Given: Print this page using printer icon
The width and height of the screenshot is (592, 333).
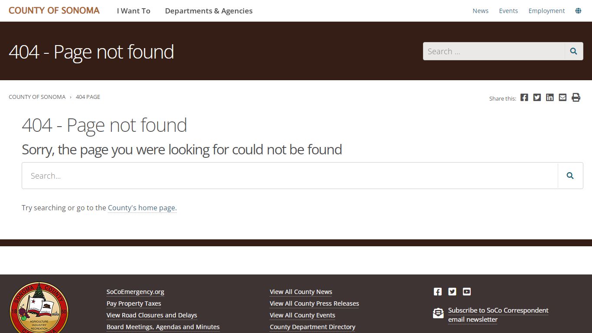Looking at the screenshot, I should [576, 98].
